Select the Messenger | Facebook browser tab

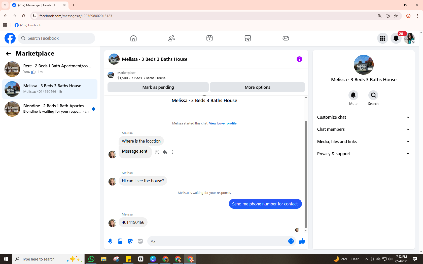pos(39,5)
